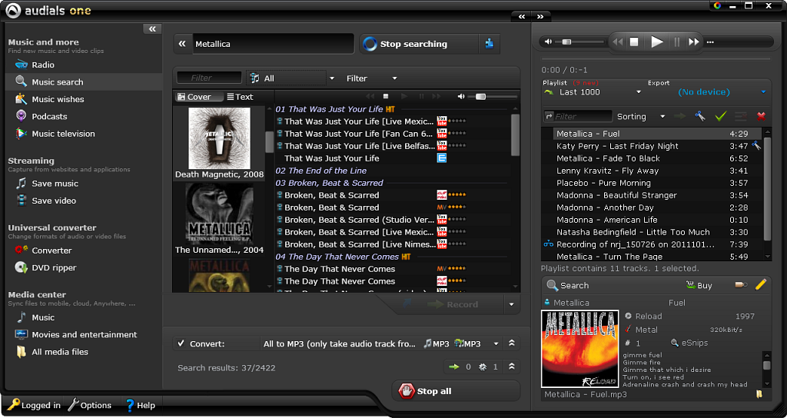The height and width of the screenshot is (418, 787).
Task: Click the DVD ripper disc icon
Action: click(x=21, y=267)
